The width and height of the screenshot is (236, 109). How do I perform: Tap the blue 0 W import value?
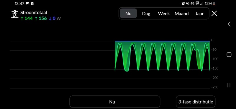pyautogui.click(x=53, y=18)
